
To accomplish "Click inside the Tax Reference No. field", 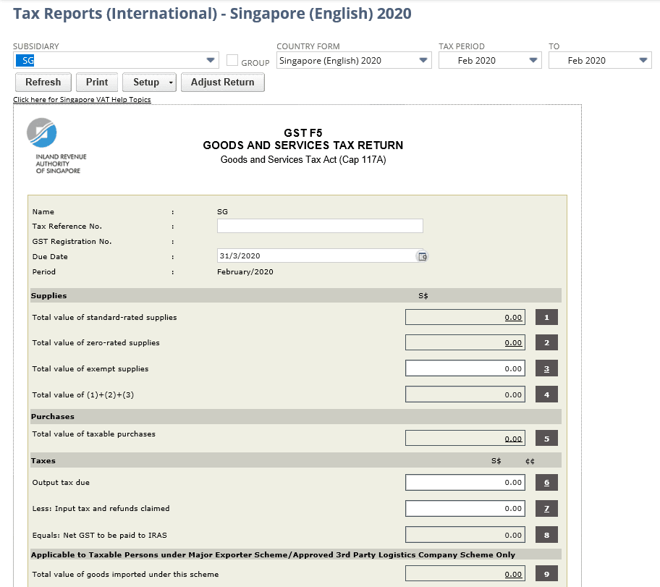I will tap(319, 225).
